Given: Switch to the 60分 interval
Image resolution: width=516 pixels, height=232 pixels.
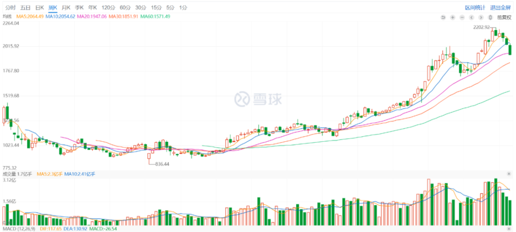Looking at the screenshot, I should point(125,7).
